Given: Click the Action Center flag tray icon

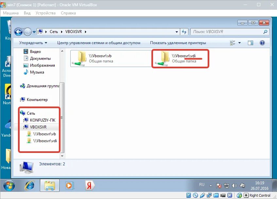Looking at the screenshot, I should (x=218, y=185).
